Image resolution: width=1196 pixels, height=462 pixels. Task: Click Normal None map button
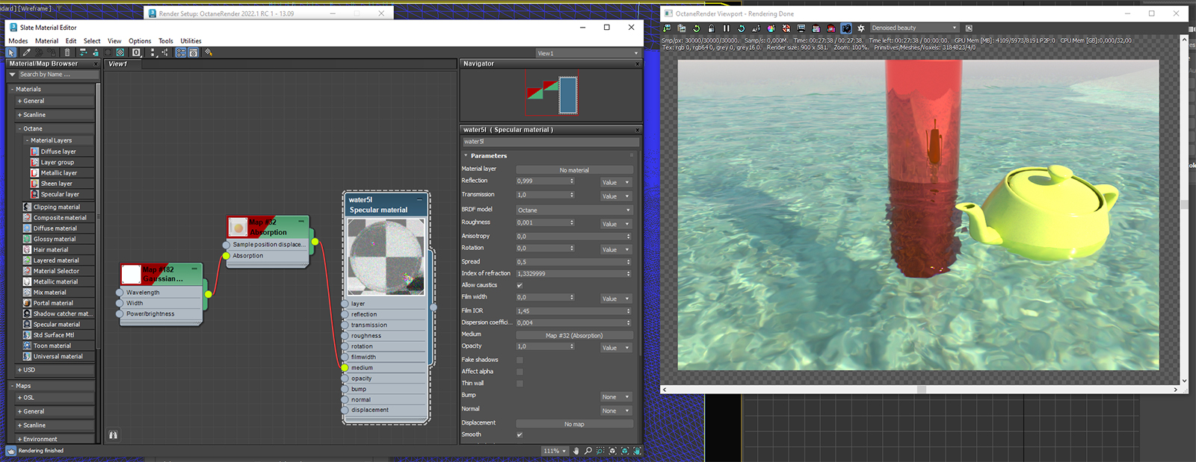pyautogui.click(x=616, y=411)
